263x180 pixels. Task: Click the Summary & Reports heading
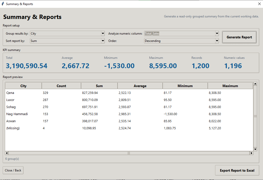click(32, 17)
